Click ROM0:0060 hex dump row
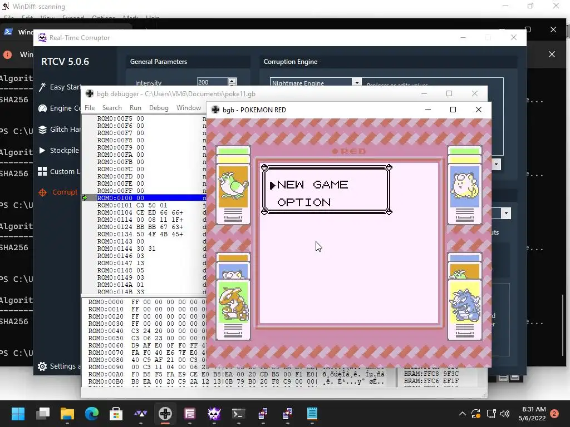The height and width of the screenshot is (427, 570). [x=144, y=345]
